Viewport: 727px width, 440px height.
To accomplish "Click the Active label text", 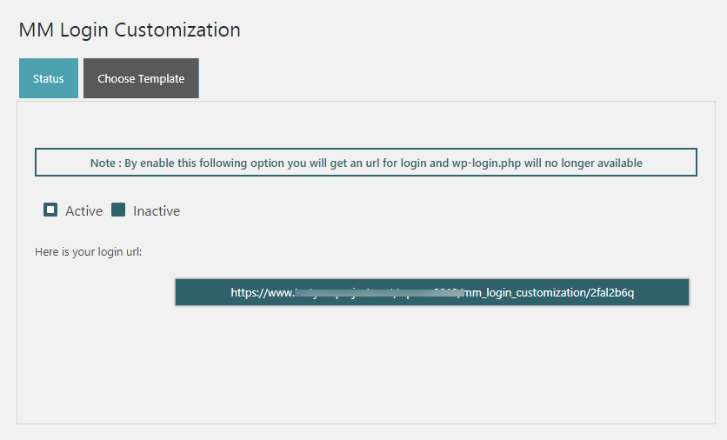I will pyautogui.click(x=84, y=211).
